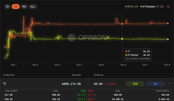Viewport: 174px width, 101px height.
Task: Click the YES button for T1
Action: (x=135, y=84)
